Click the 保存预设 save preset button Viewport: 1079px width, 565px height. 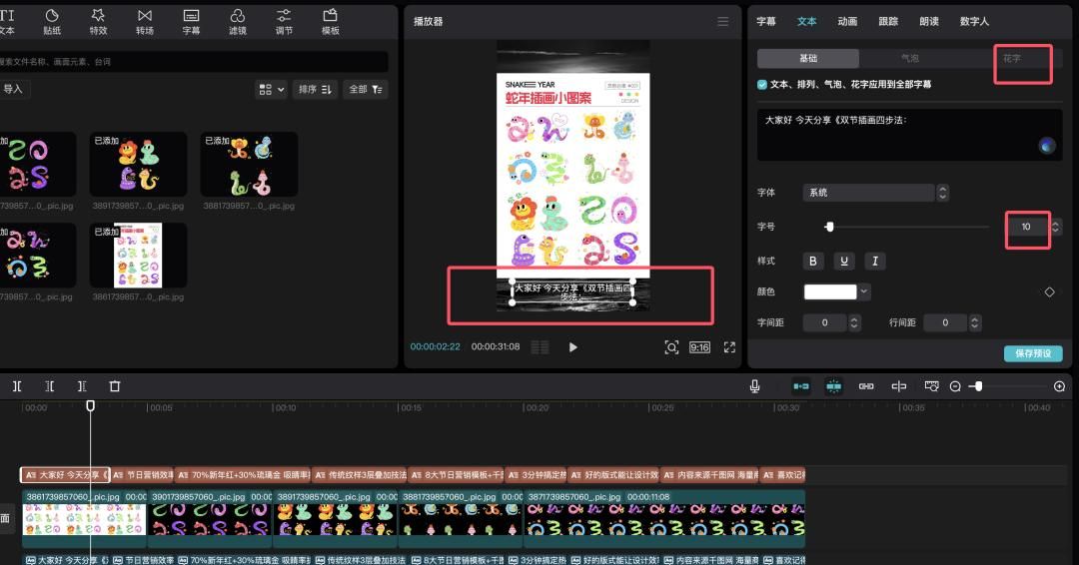1033,353
